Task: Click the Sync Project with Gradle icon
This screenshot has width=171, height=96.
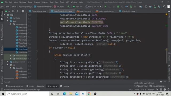Action: 150,7
